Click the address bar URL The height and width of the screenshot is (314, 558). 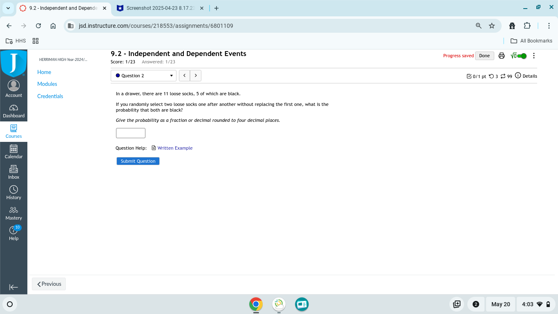coord(156,26)
